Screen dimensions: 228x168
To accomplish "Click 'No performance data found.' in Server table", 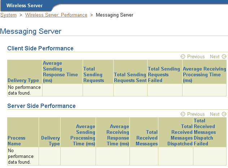I will pos(21,156).
